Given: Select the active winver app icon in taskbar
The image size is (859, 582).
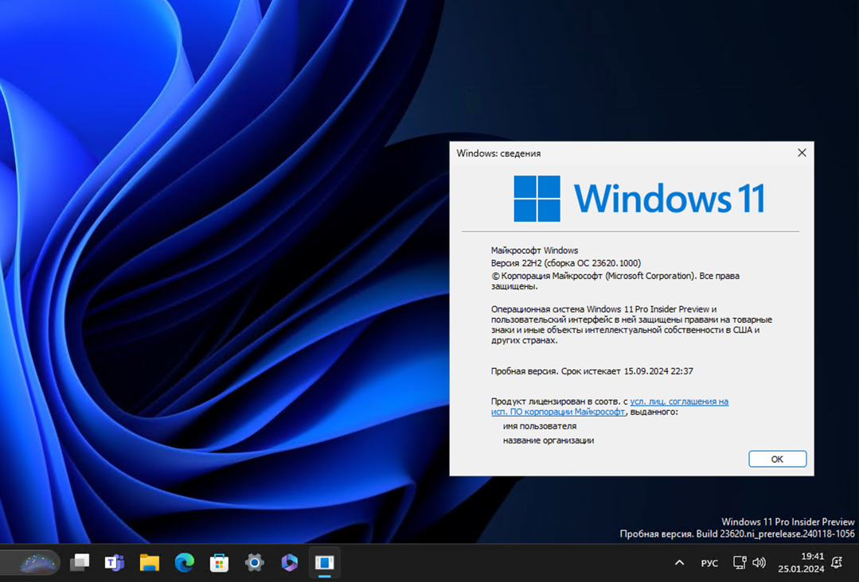Looking at the screenshot, I should coord(325,562).
